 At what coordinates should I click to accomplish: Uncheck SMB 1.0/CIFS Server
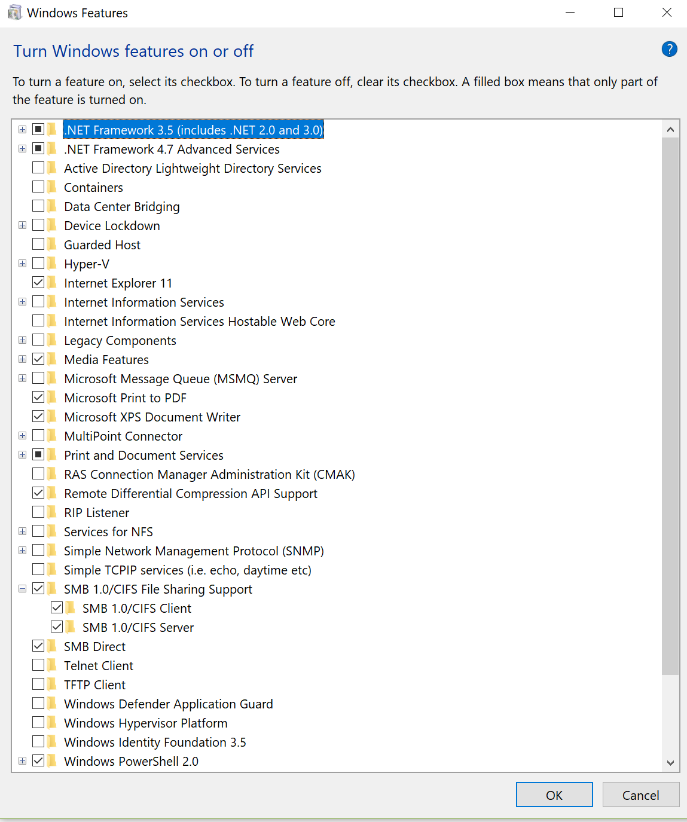coord(57,627)
